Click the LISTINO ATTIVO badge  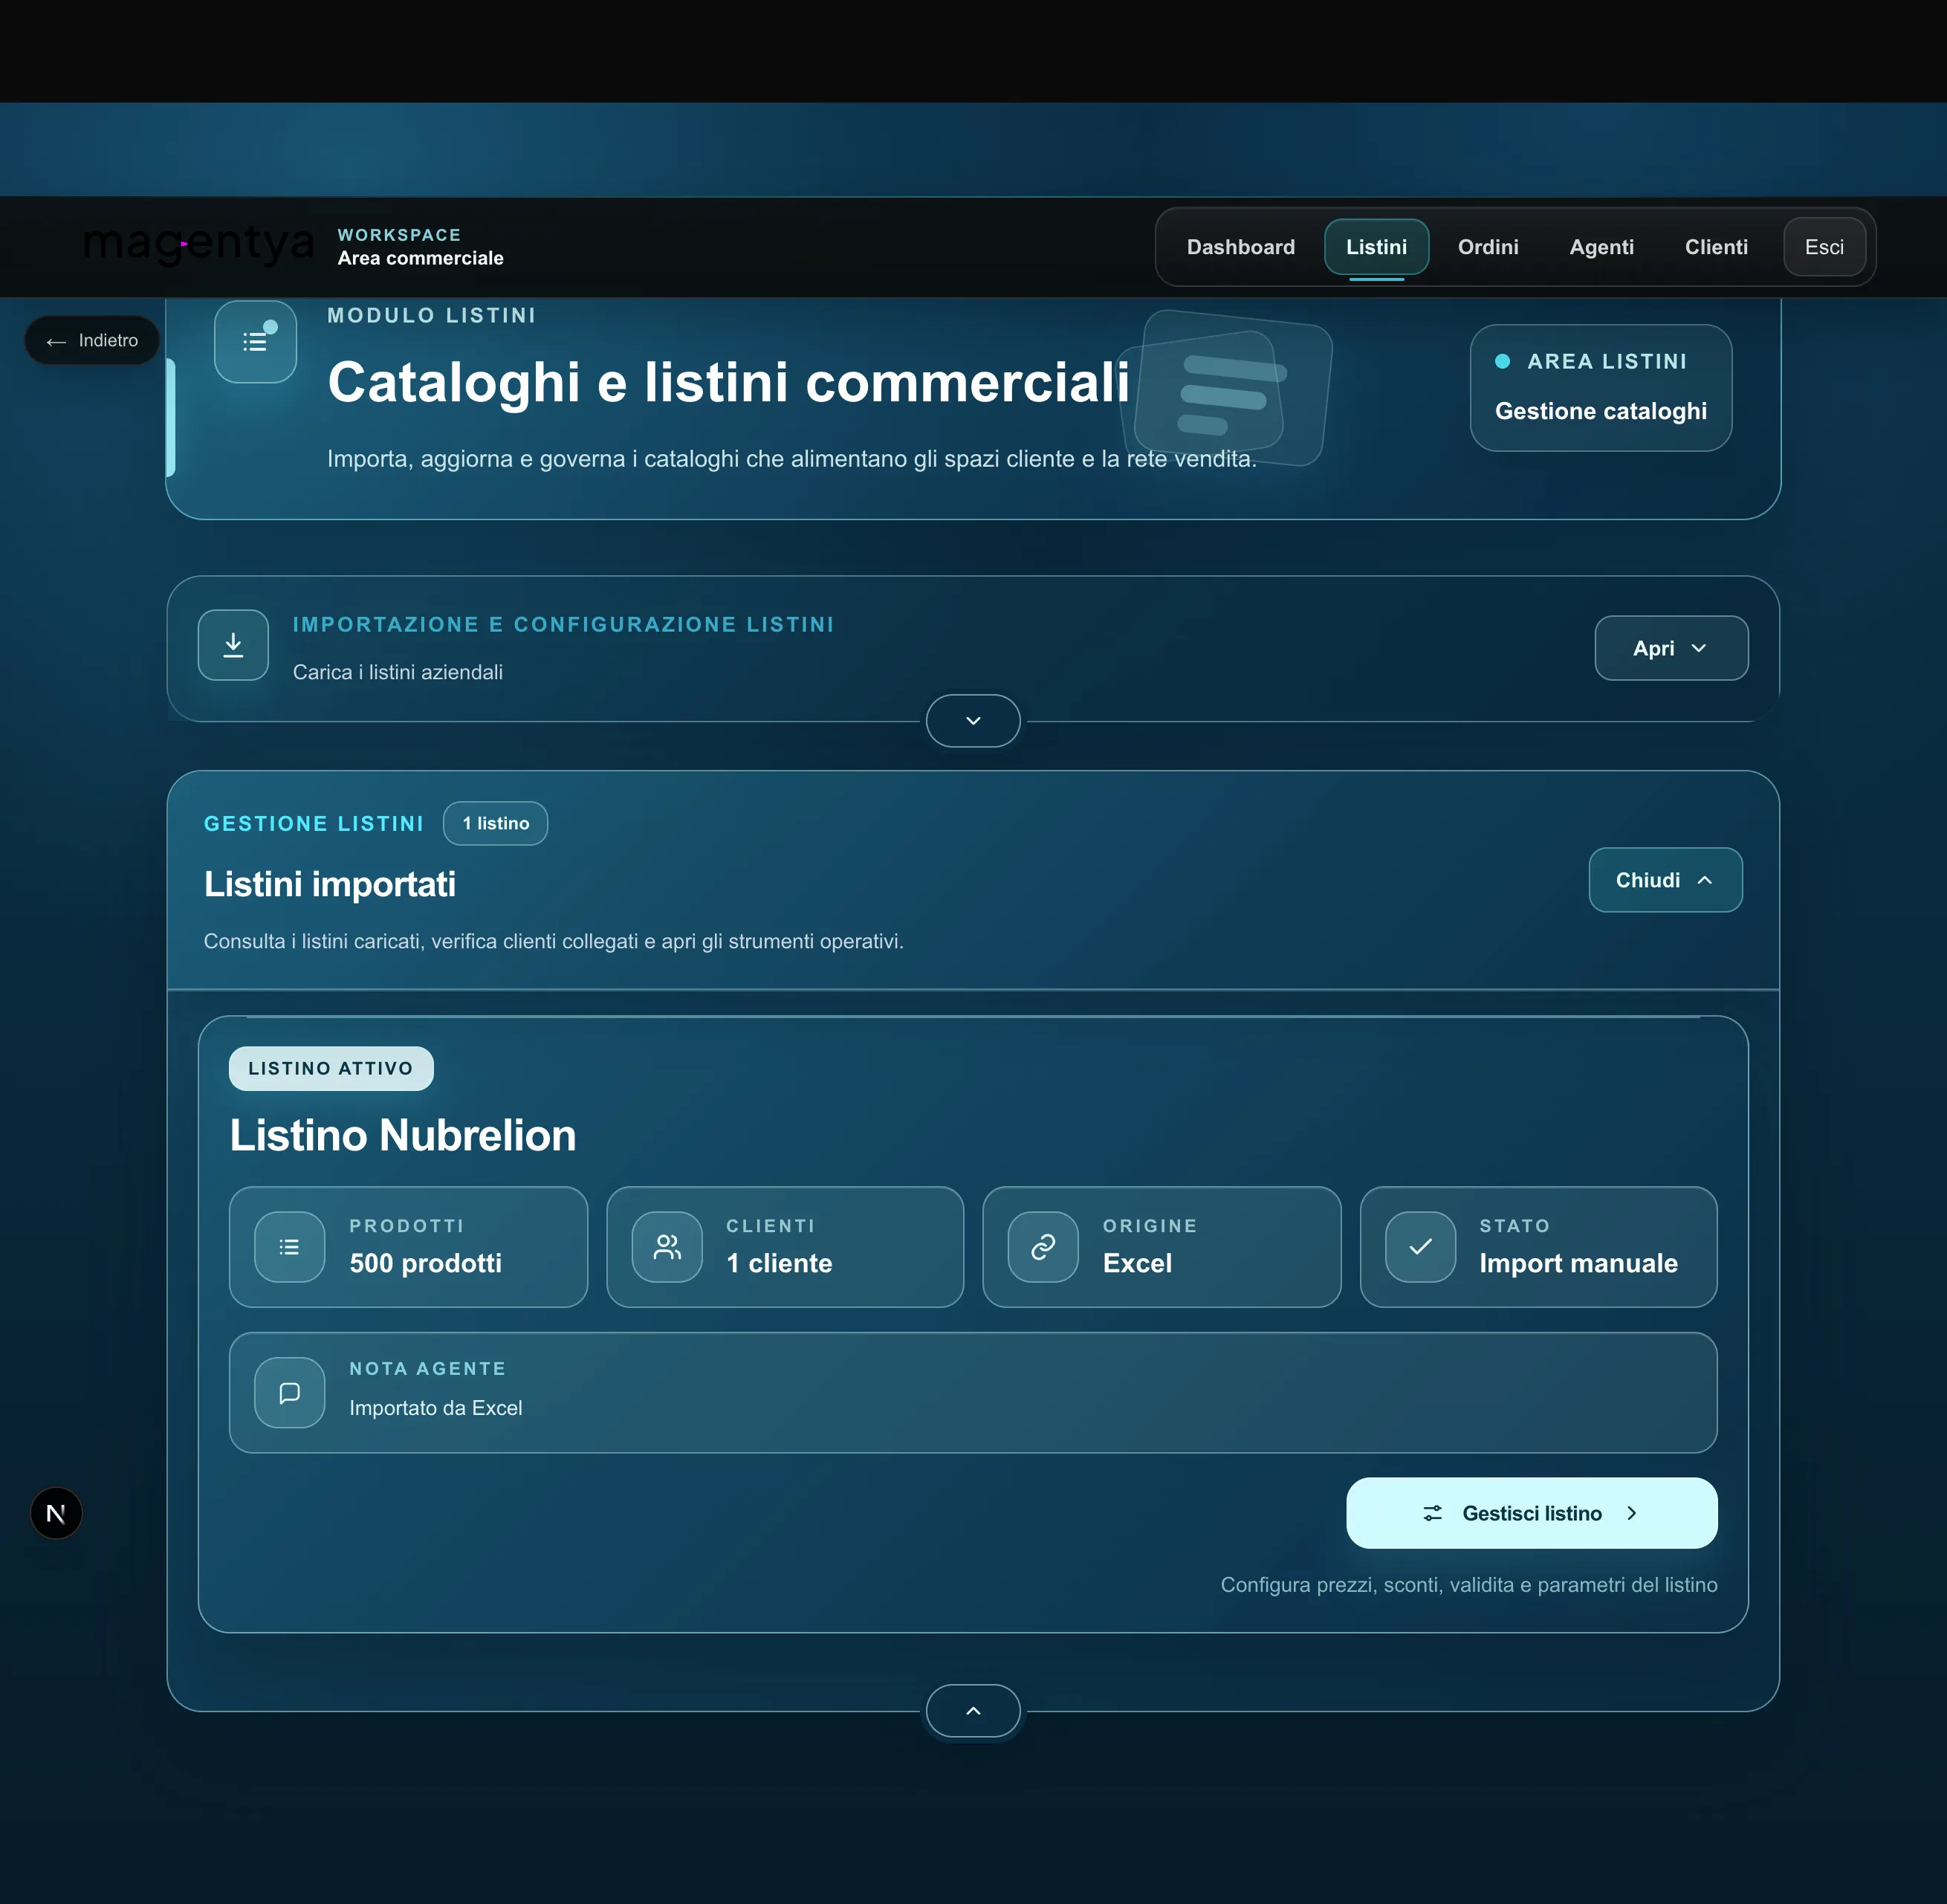[x=331, y=1068]
